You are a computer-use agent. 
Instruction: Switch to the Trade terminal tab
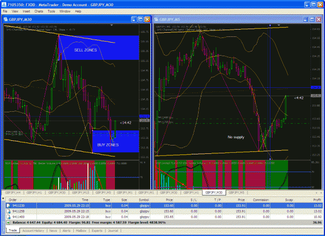tap(12, 230)
